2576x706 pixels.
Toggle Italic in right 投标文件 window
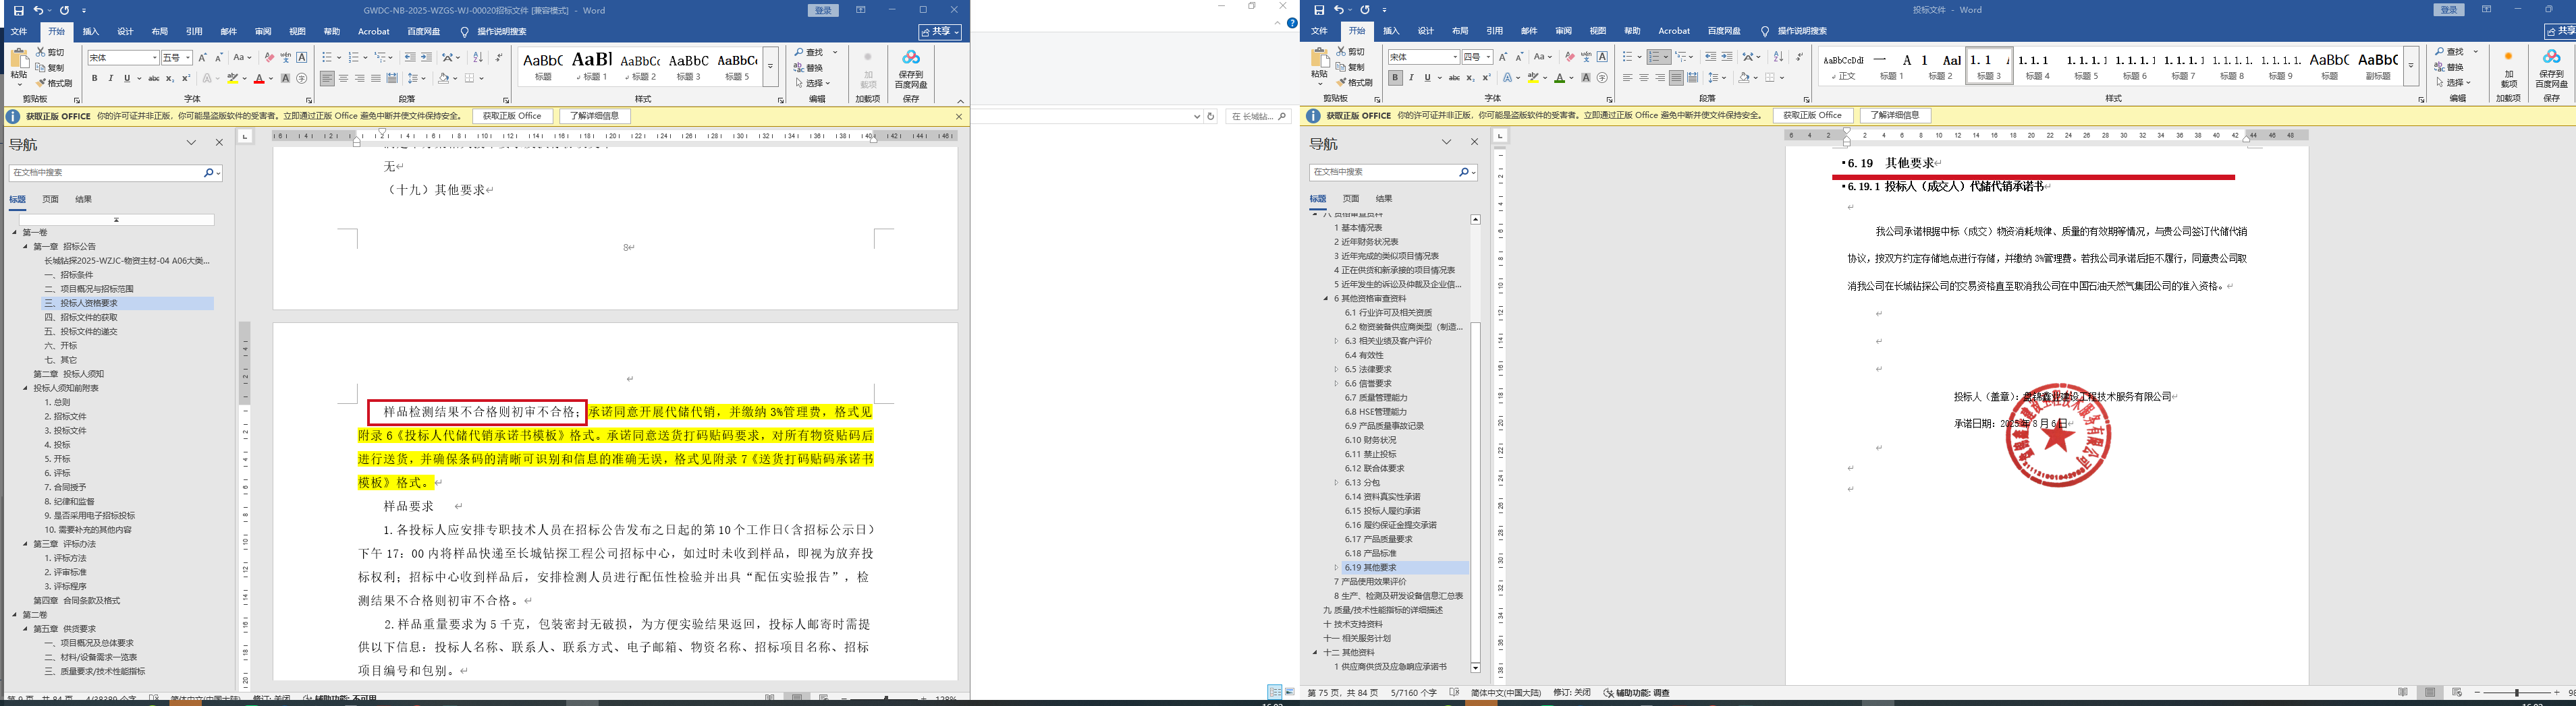click(x=1411, y=78)
